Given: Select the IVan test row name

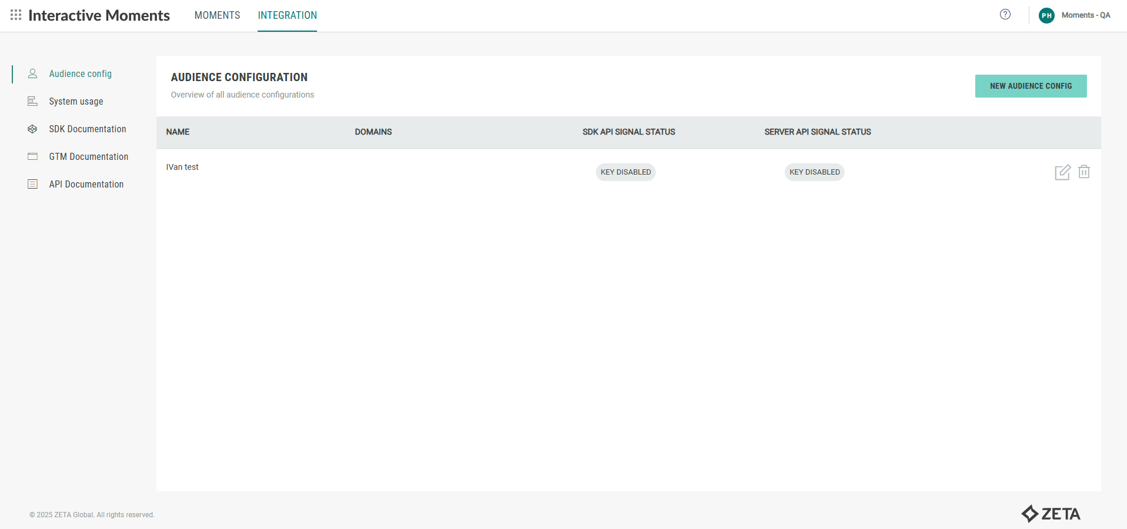Looking at the screenshot, I should point(182,167).
